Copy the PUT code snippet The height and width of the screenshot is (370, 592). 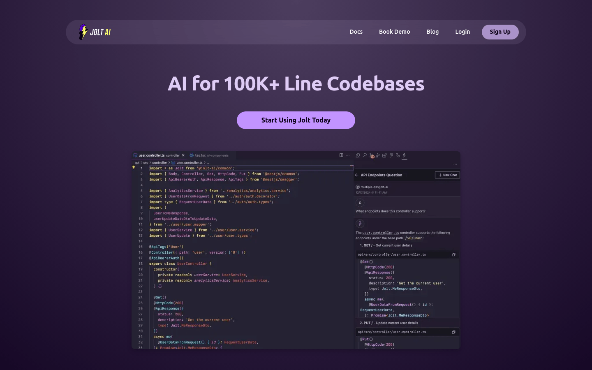coord(453,332)
